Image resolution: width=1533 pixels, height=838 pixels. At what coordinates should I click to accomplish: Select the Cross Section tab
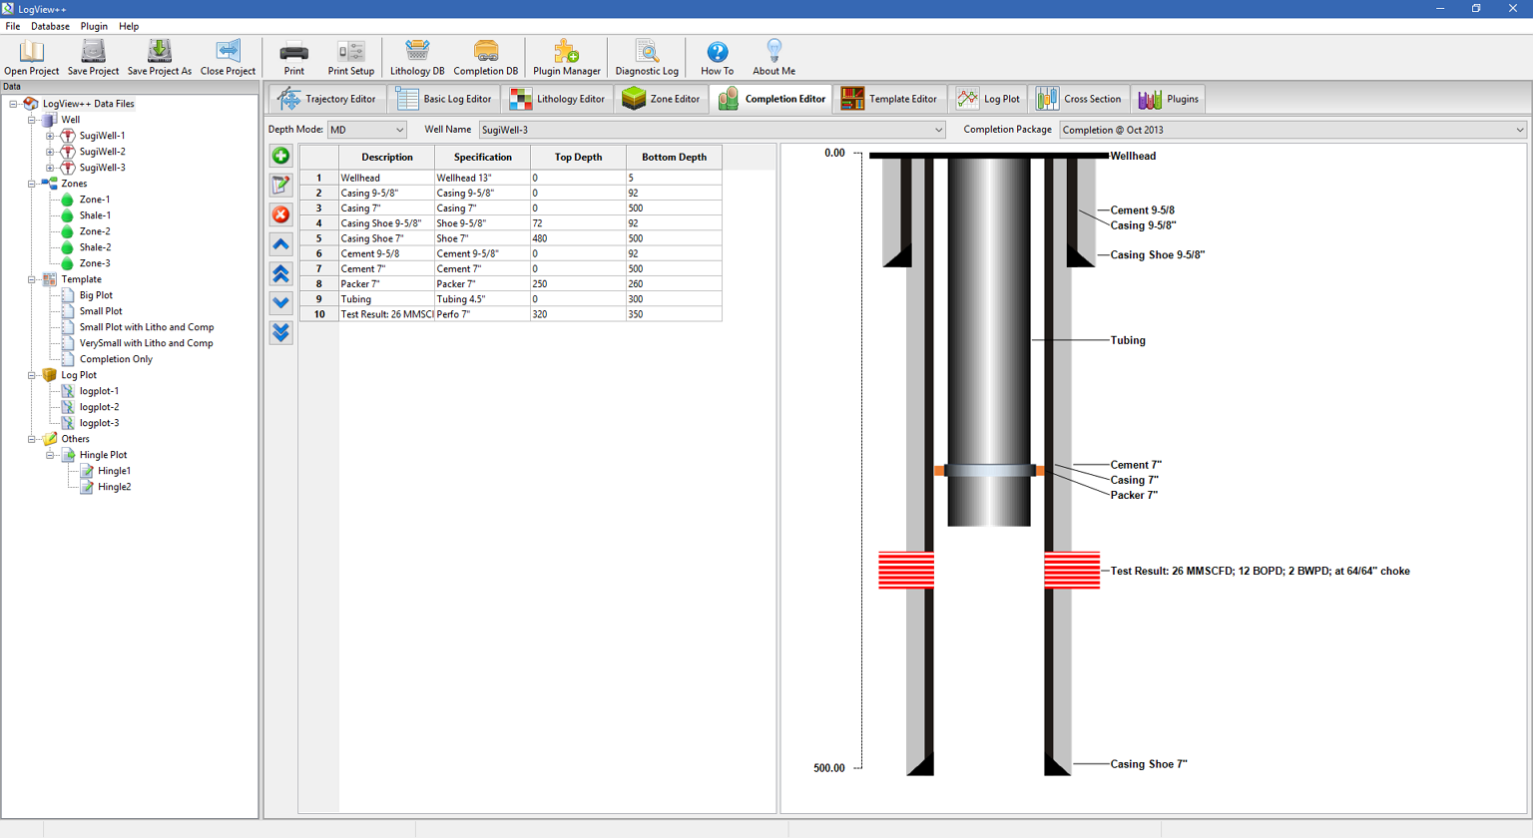(1079, 99)
